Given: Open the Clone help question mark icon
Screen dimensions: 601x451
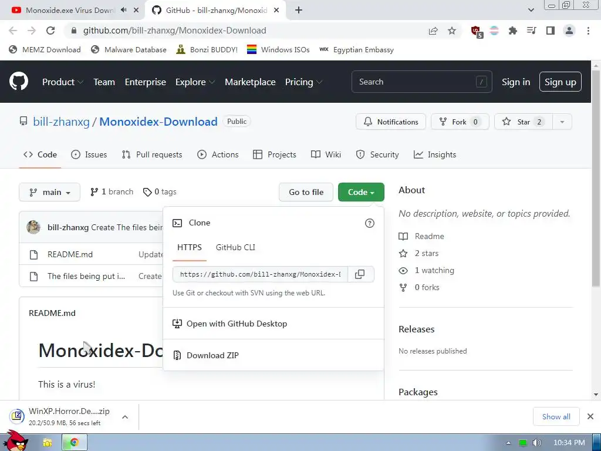Looking at the screenshot, I should 370,223.
